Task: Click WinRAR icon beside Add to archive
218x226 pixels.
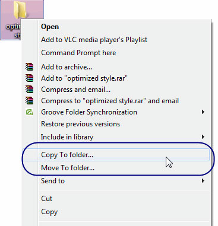Action: (29, 67)
